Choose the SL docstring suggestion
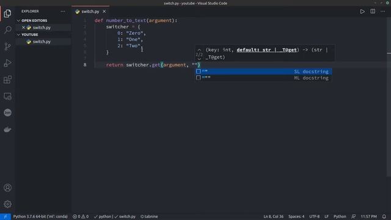Screen dimensions: 391x220 [263, 71]
